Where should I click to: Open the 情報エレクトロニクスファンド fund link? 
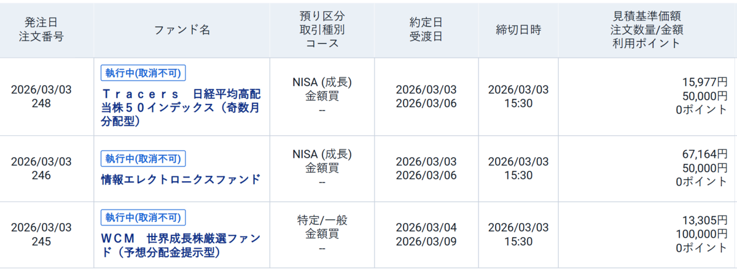(x=181, y=179)
